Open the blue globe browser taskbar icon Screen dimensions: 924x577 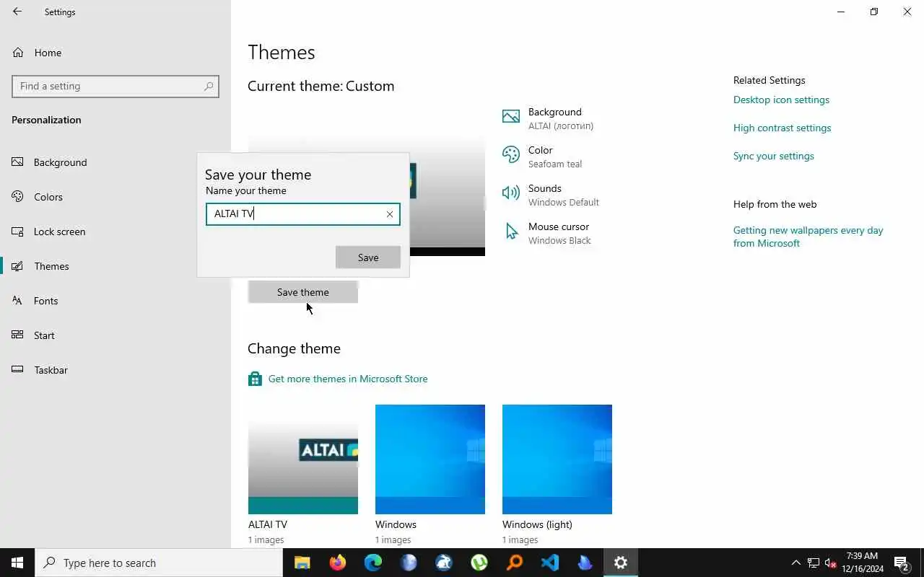click(408, 563)
